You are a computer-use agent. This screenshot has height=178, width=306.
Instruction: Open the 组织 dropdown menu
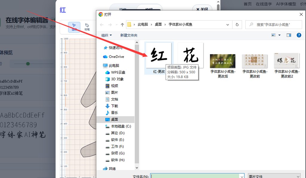(x=105, y=35)
